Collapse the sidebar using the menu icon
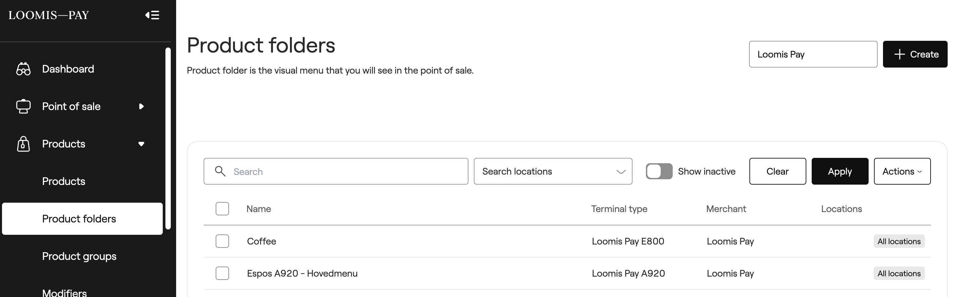The width and height of the screenshot is (953, 297). 152,15
